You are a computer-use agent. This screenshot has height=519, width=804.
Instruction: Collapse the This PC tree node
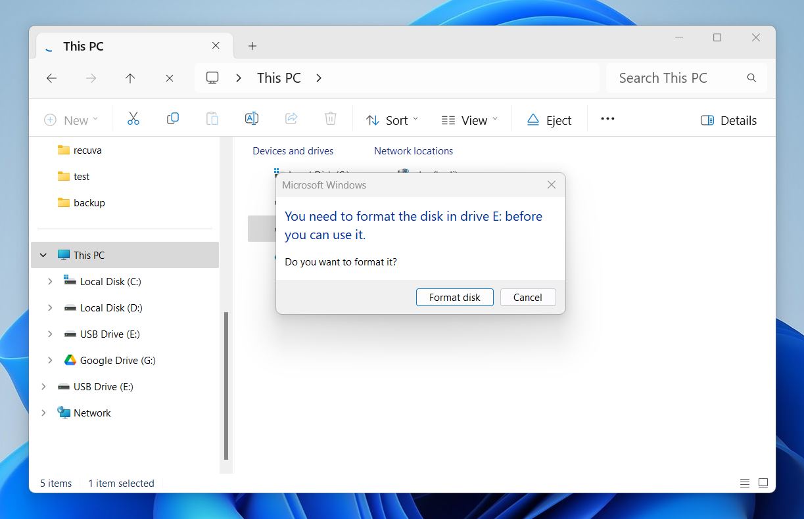(43, 255)
